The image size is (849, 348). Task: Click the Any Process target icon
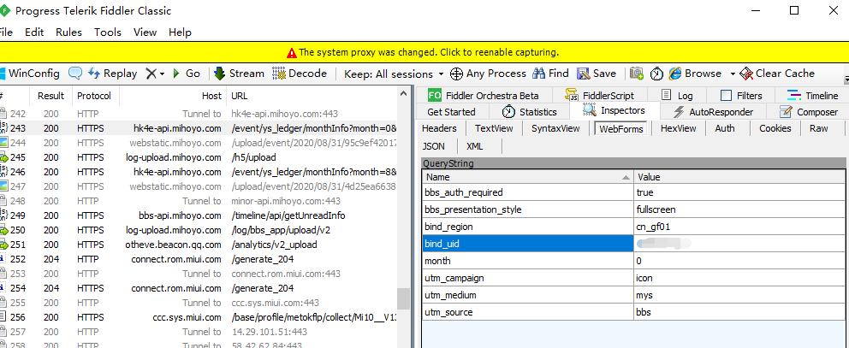[456, 74]
